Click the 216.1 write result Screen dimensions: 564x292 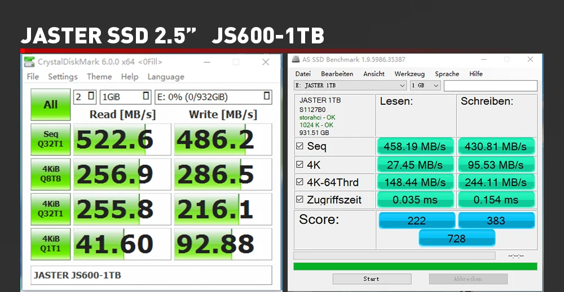tap(223, 209)
